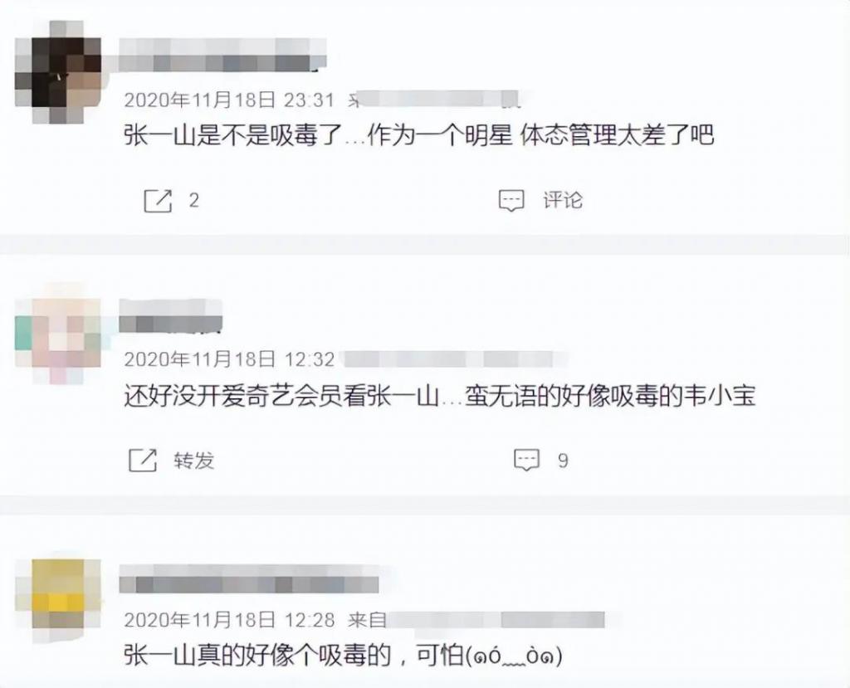Click the comment count 9 on the second post
The image size is (850, 688).
564,461
